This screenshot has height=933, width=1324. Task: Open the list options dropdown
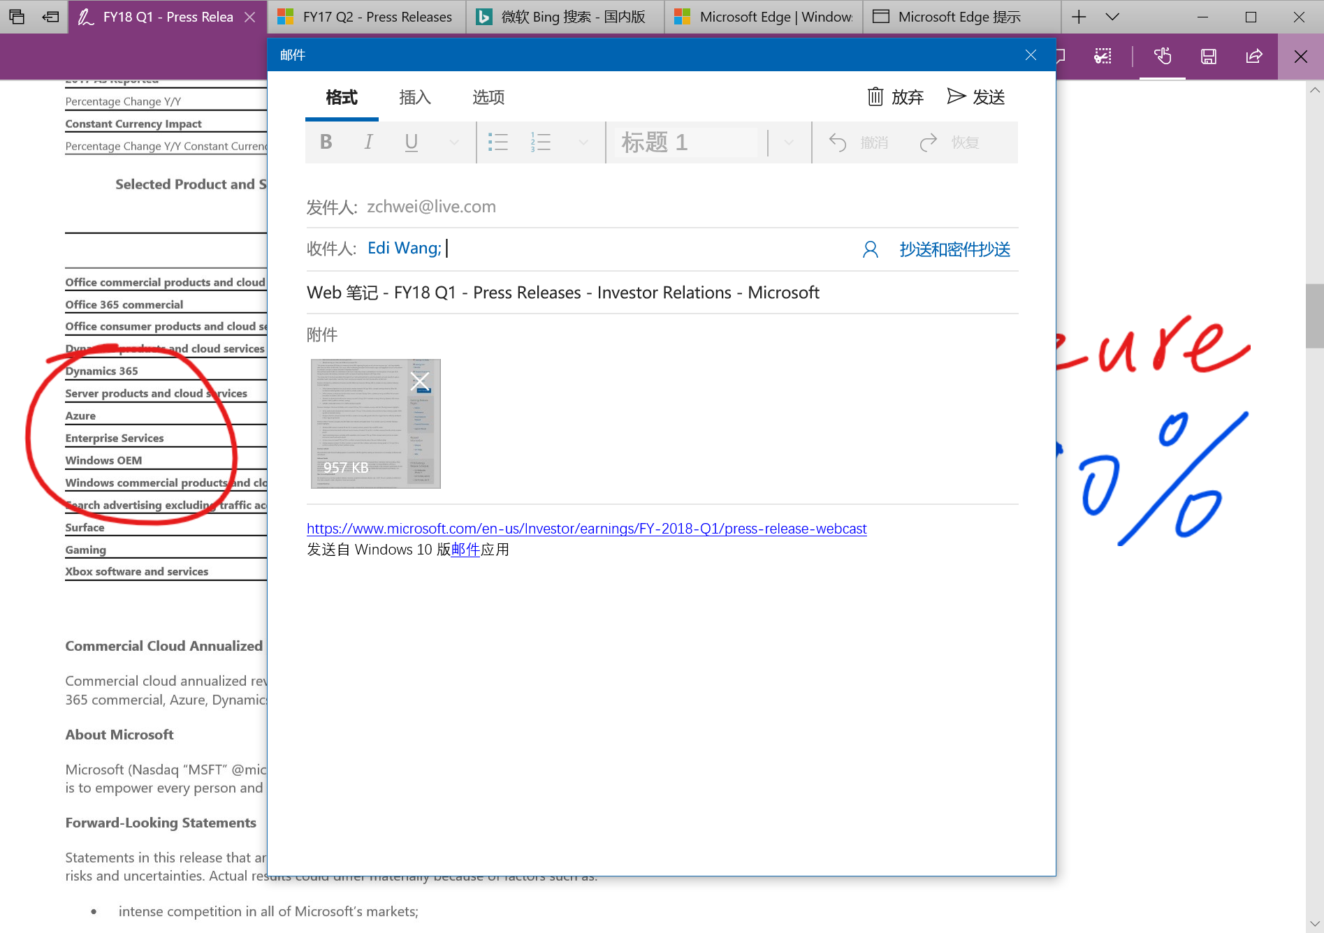pyautogui.click(x=583, y=142)
